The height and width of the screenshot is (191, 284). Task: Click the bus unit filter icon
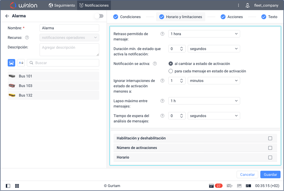click(11, 63)
